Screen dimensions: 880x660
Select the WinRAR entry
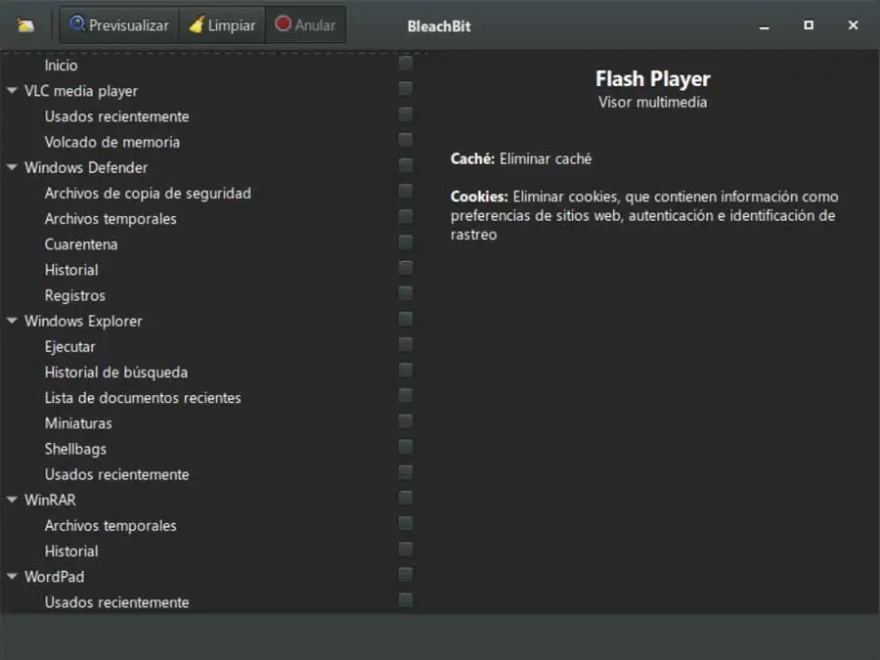pos(50,500)
